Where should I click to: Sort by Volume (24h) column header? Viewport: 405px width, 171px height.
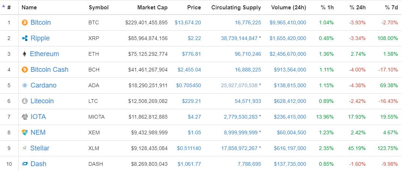click(288, 7)
